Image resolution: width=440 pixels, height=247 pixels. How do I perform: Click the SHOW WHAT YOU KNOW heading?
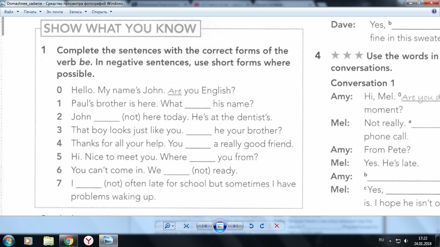120,29
